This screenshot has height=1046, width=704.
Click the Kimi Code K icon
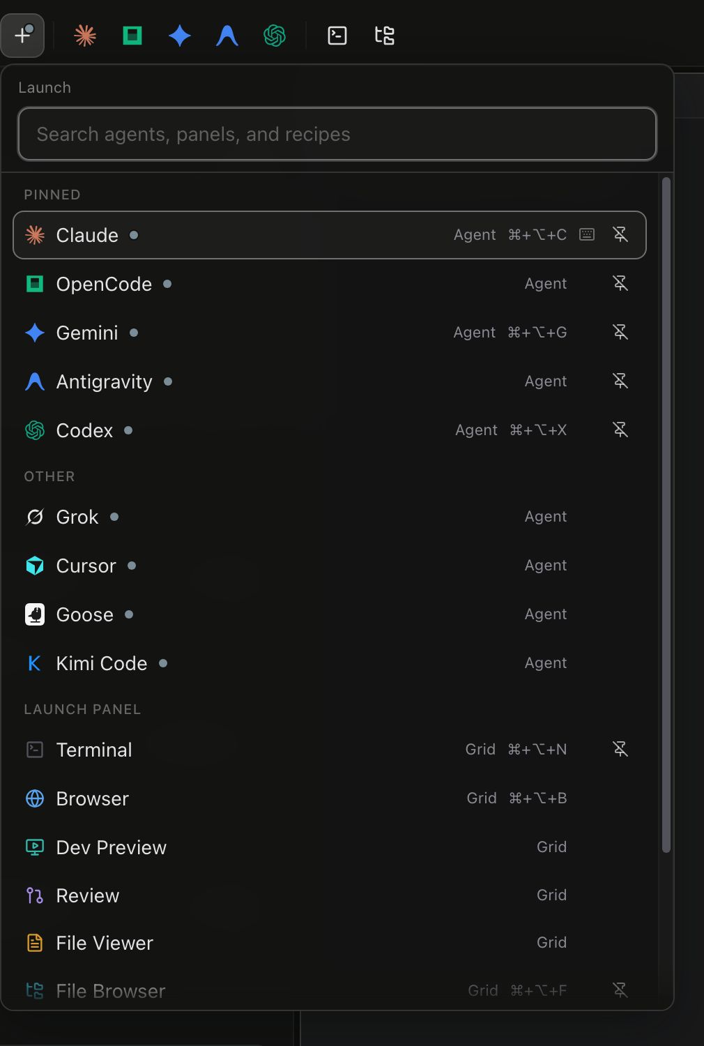pyautogui.click(x=34, y=663)
